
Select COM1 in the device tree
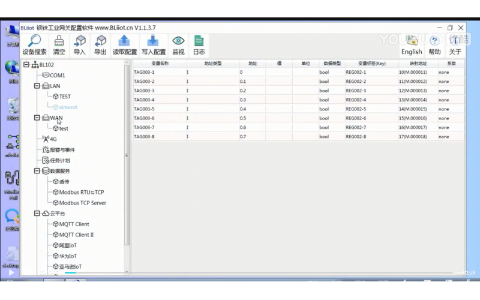57,76
